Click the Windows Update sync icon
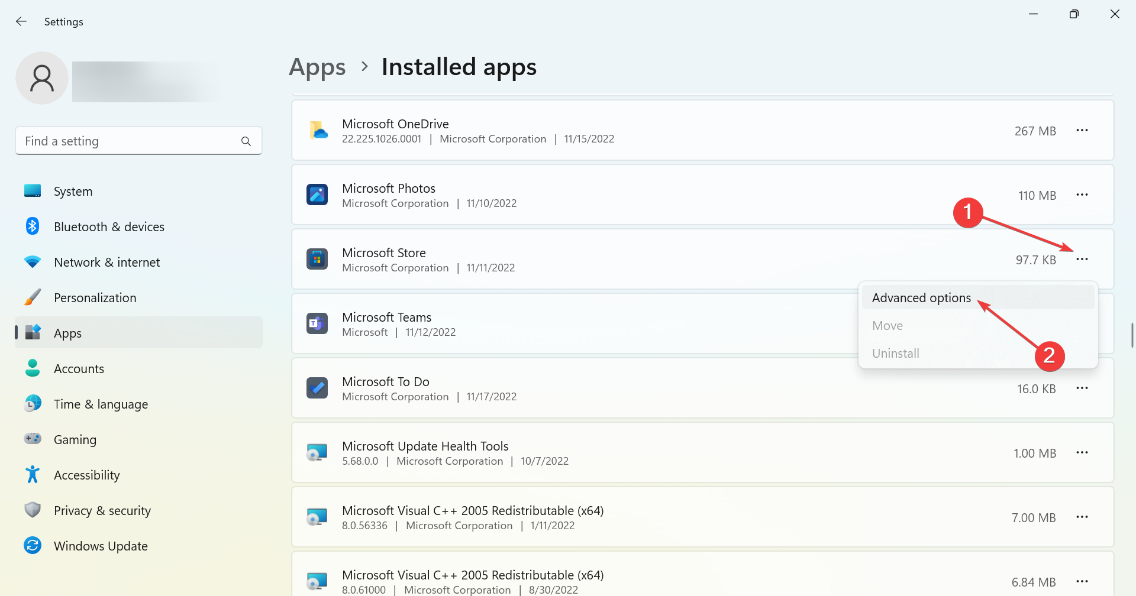1136x596 pixels. (33, 545)
